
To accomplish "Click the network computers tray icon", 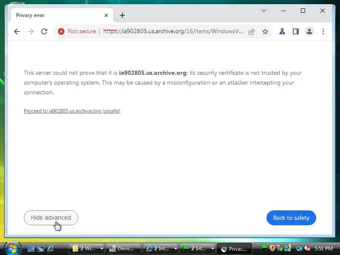I will pyautogui.click(x=300, y=248).
